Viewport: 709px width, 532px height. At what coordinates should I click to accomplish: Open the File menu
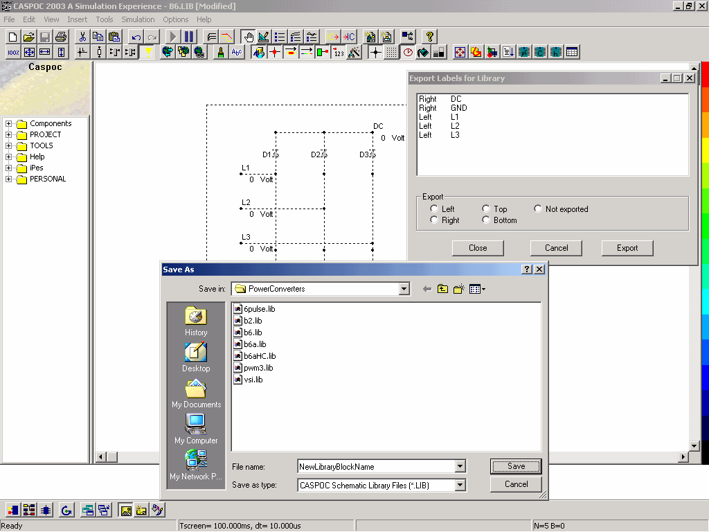(x=9, y=19)
